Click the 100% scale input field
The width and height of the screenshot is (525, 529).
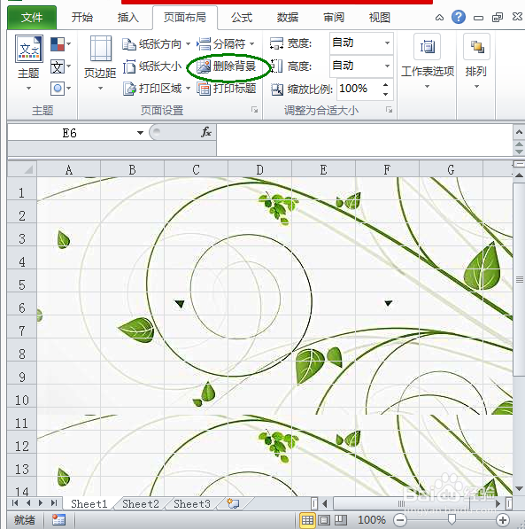point(359,89)
